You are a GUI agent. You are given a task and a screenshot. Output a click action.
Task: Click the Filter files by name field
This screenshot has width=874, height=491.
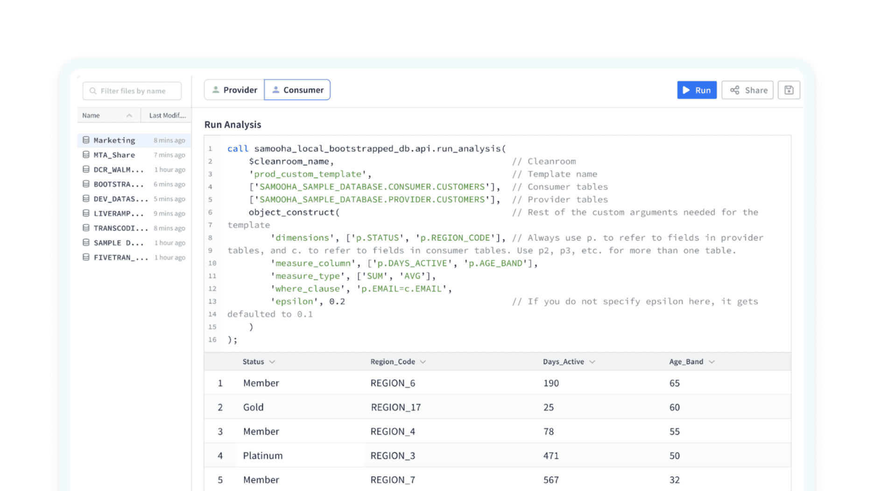click(x=133, y=90)
